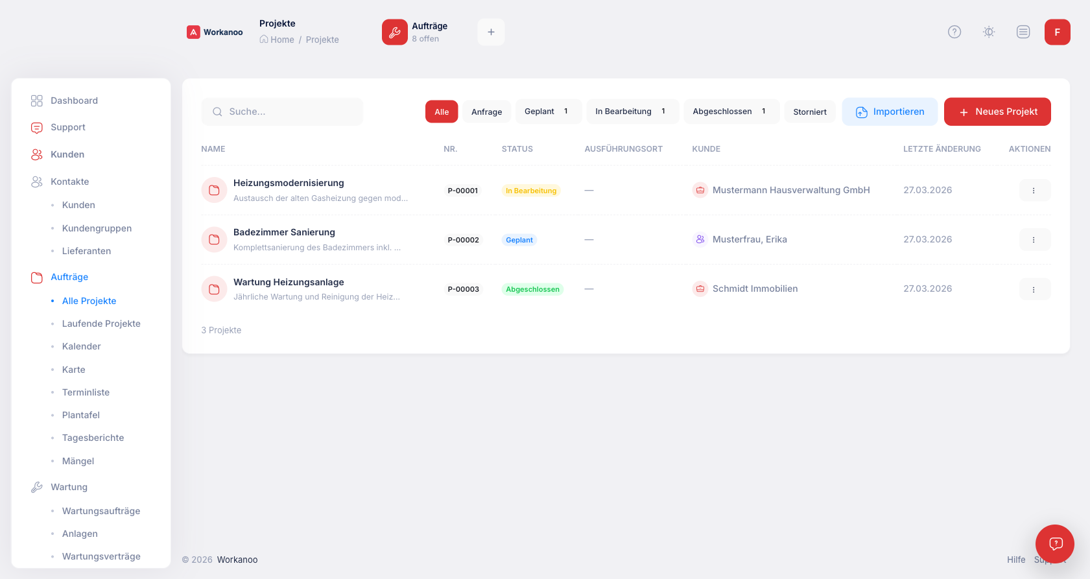Select the Geplant filter tab
This screenshot has width=1090, height=579.
click(x=549, y=112)
